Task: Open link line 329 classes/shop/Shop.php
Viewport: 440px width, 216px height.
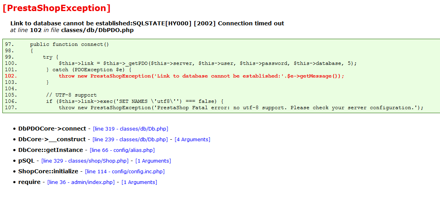Action: click(x=85, y=161)
